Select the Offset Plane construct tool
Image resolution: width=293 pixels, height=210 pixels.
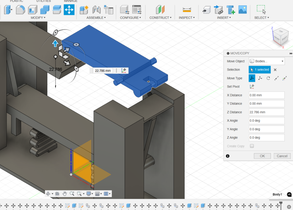160,10
